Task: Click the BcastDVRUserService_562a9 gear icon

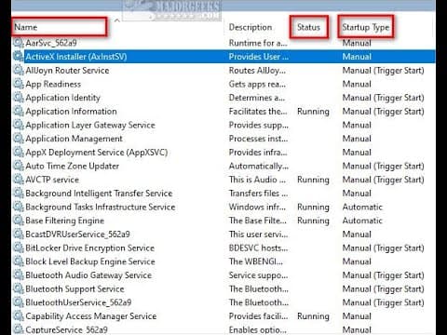Action: point(19,234)
